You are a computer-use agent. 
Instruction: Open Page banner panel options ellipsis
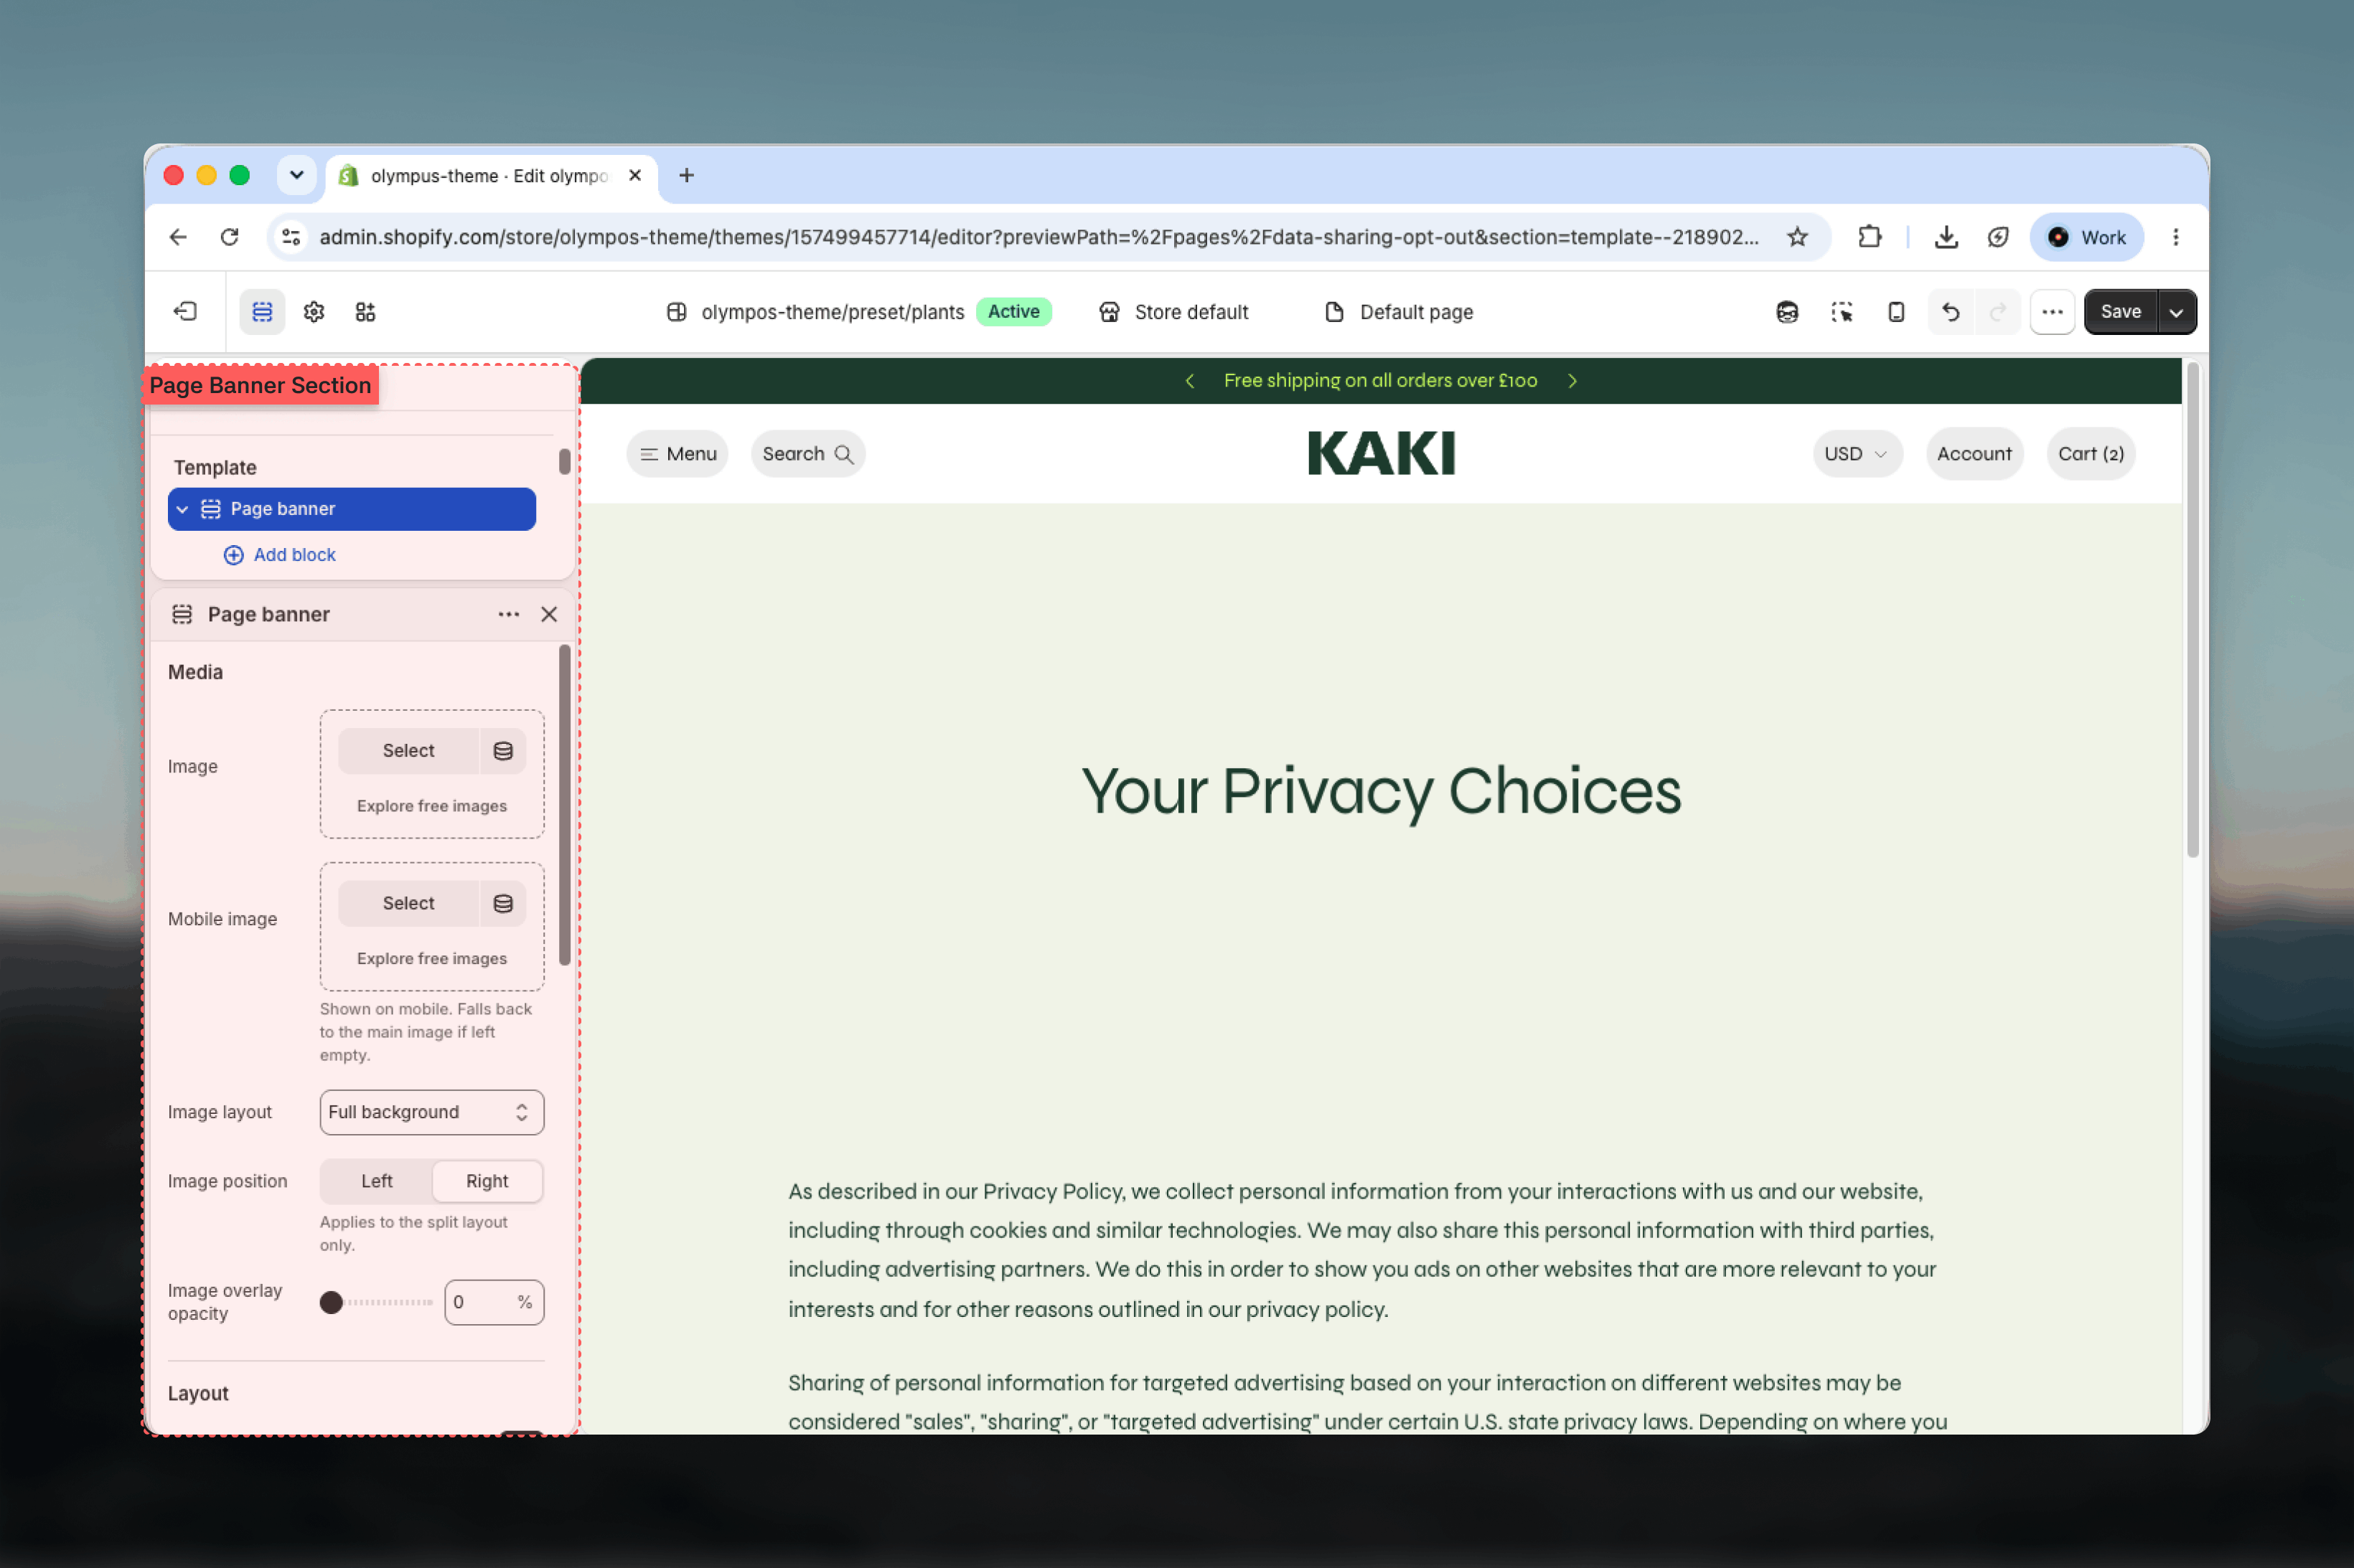tap(508, 614)
